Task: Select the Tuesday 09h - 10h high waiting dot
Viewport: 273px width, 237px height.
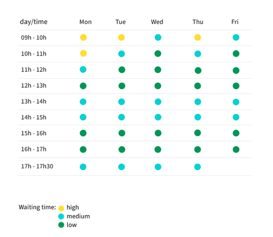Action: click(122, 37)
